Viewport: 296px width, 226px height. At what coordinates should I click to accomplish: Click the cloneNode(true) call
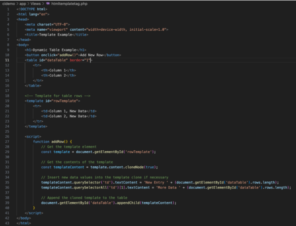click(x=143, y=167)
